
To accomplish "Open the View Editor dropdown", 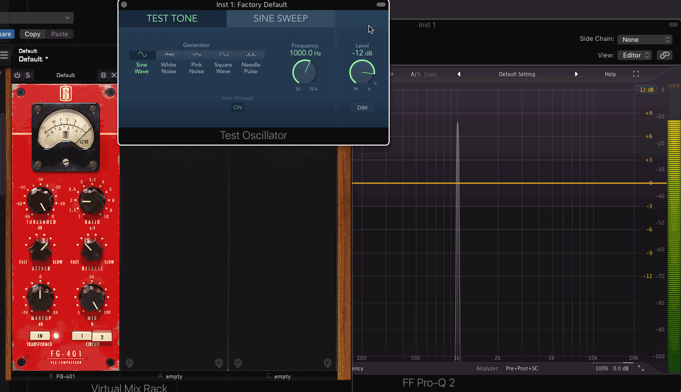I will coord(635,55).
